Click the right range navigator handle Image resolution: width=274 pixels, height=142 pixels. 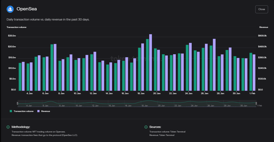[x=256, y=103]
